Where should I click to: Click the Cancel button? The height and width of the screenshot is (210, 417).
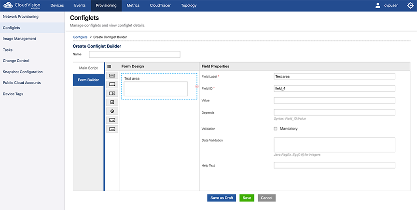coord(266,198)
